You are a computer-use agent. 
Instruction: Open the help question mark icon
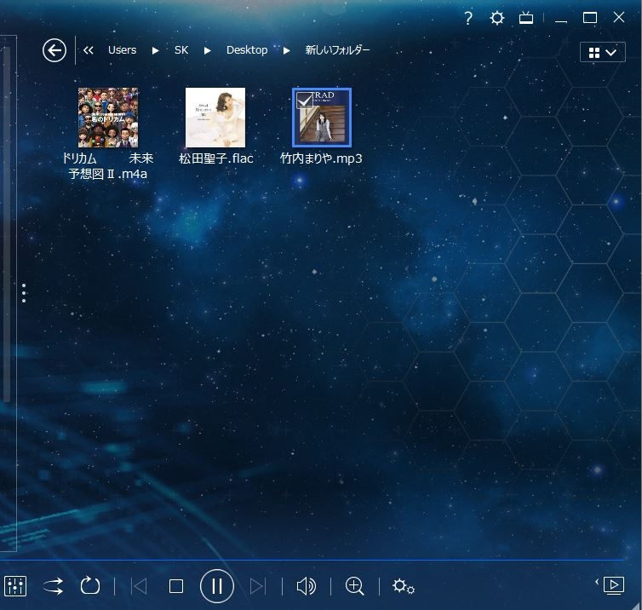[x=468, y=18]
